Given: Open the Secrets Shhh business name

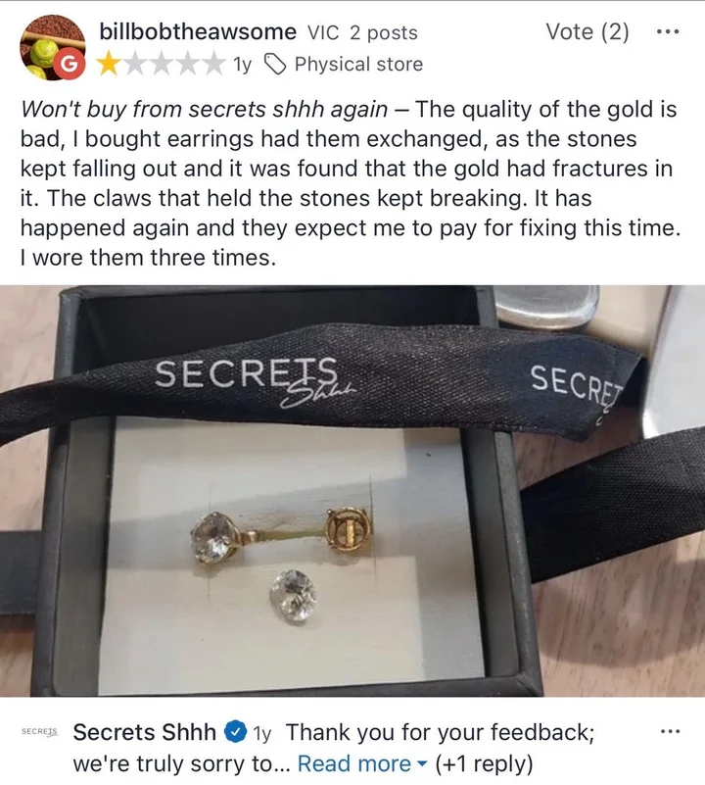Looking at the screenshot, I should [x=145, y=732].
